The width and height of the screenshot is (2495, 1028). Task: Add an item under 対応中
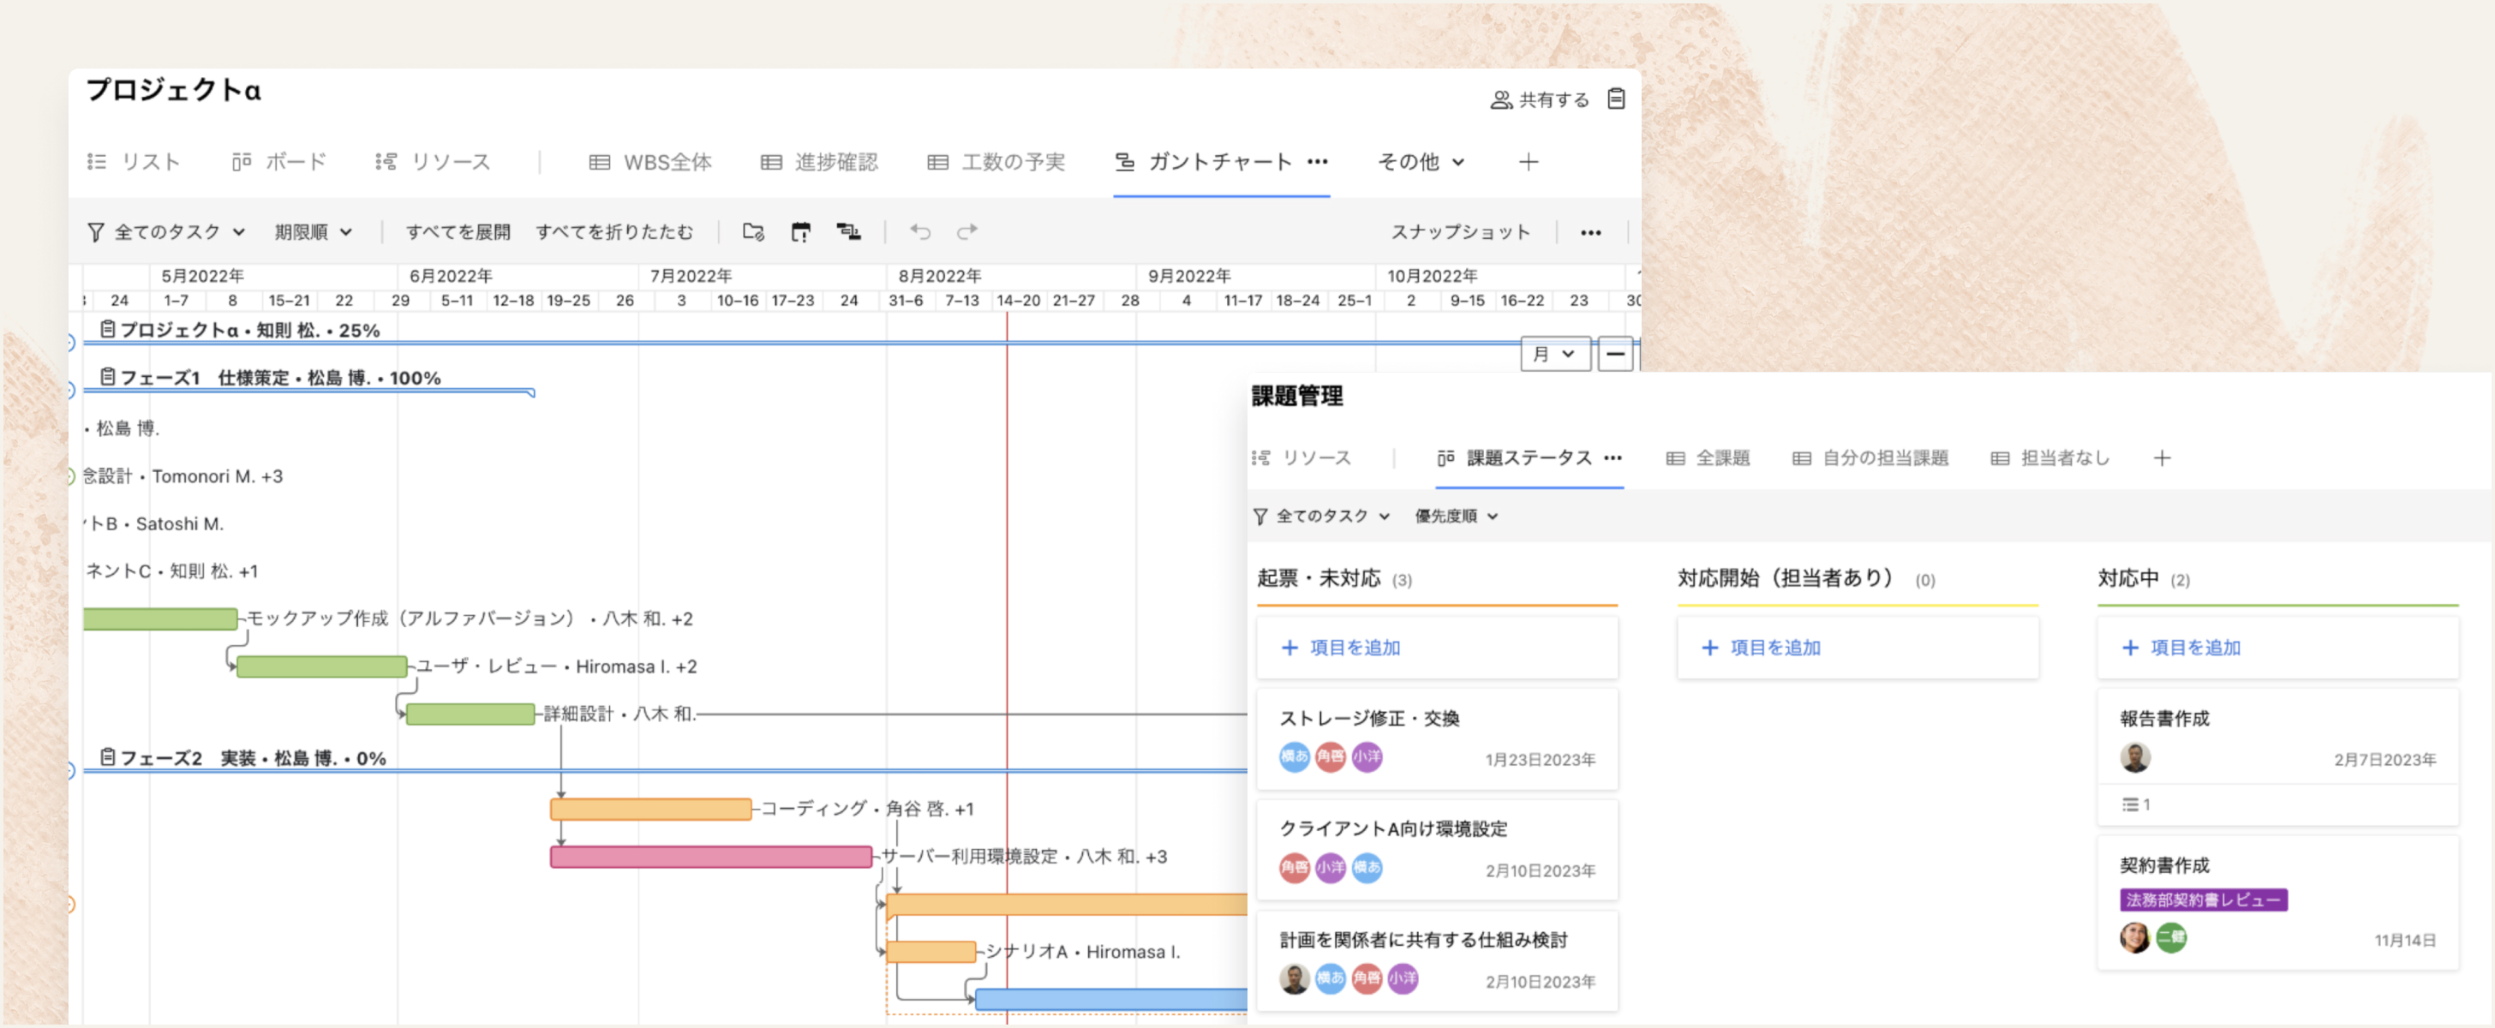click(x=2278, y=648)
